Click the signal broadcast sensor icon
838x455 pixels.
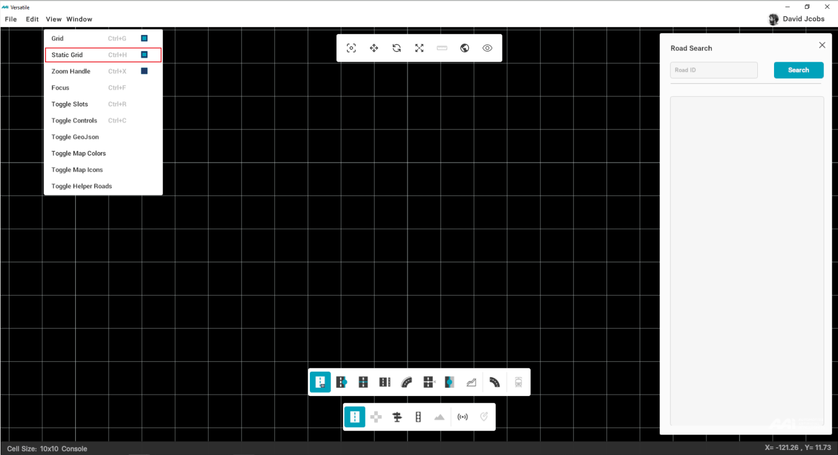[x=462, y=417]
